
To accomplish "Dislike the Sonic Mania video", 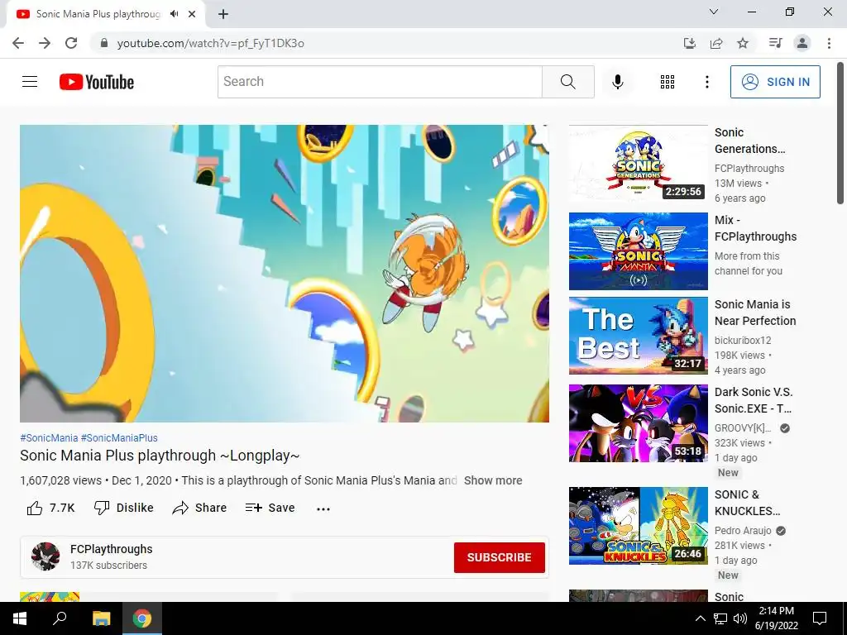I will pyautogui.click(x=124, y=508).
